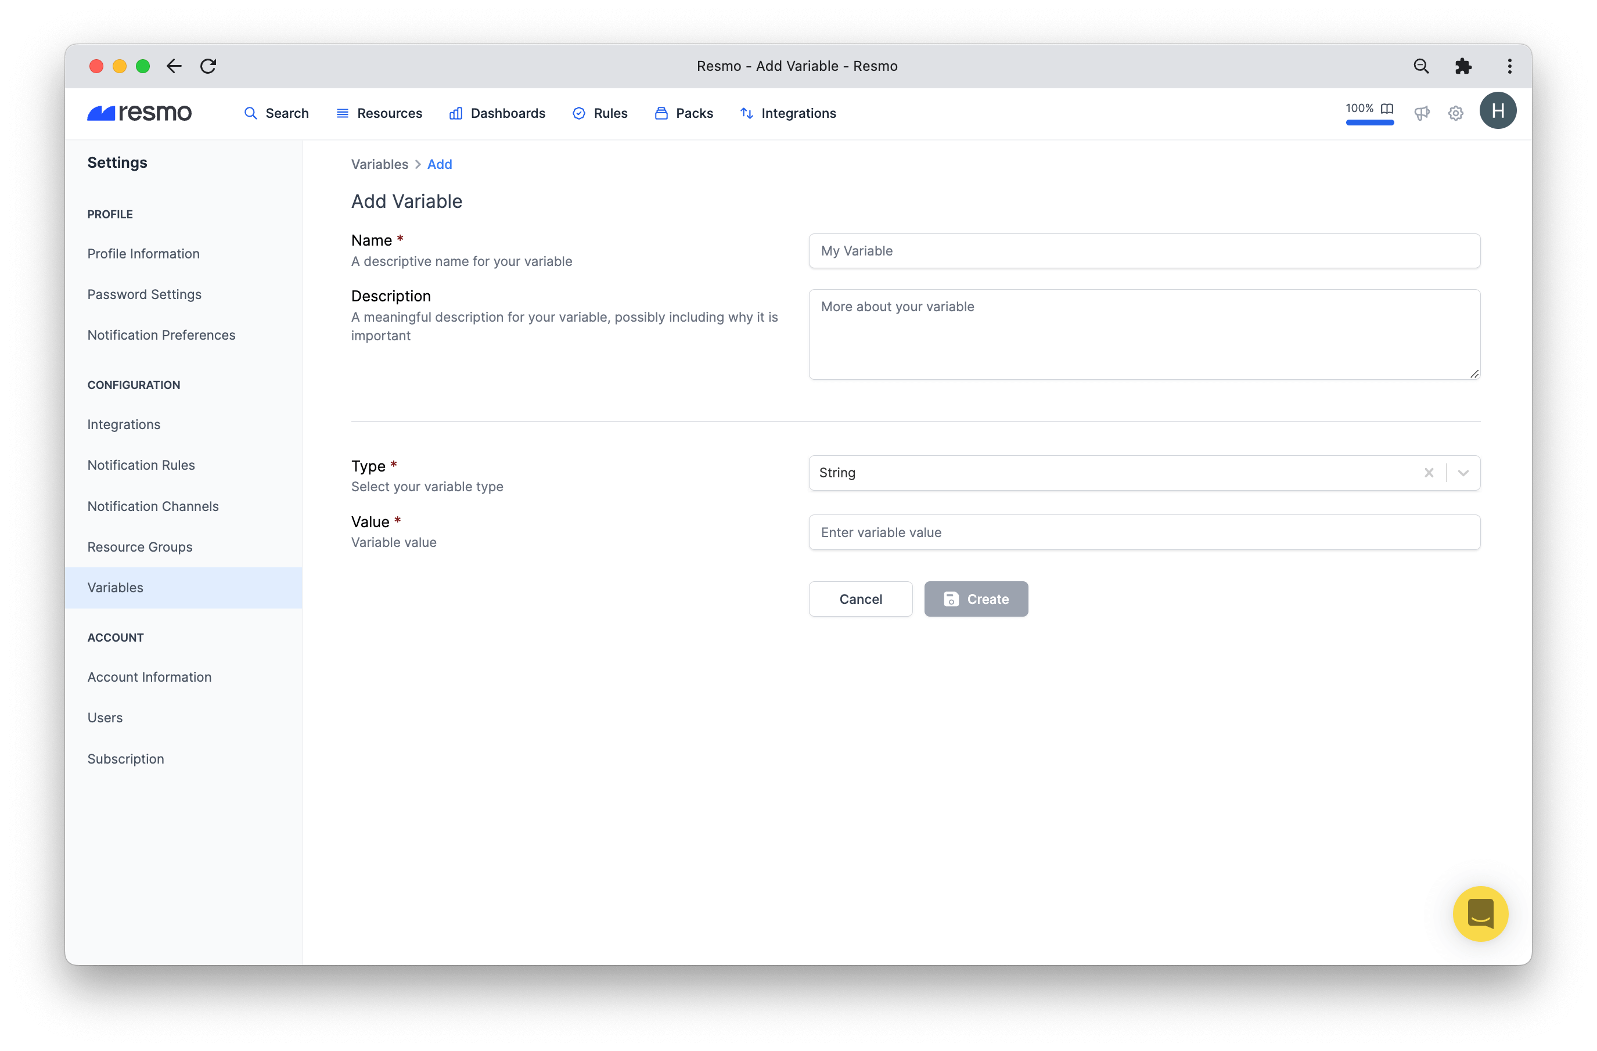
Task: Open the Dashboards nav item
Action: [x=497, y=113]
